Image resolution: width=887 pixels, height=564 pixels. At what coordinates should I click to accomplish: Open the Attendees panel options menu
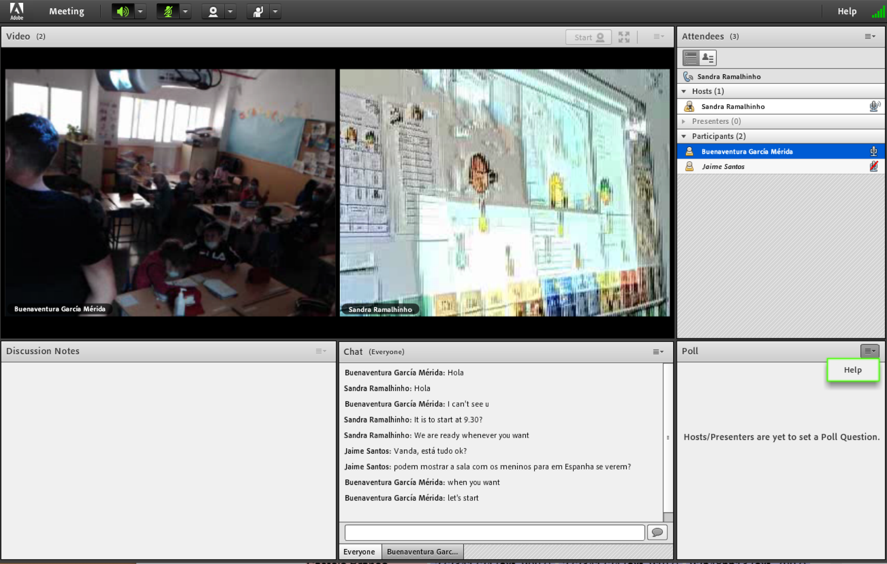[x=871, y=36]
